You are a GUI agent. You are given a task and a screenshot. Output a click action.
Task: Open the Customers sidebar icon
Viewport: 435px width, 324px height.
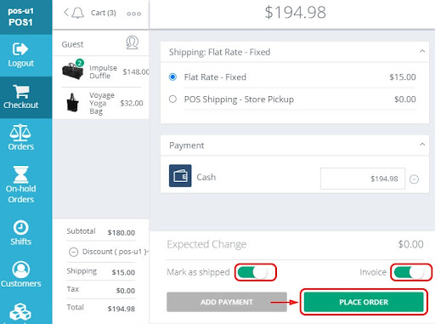pyautogui.click(x=21, y=270)
